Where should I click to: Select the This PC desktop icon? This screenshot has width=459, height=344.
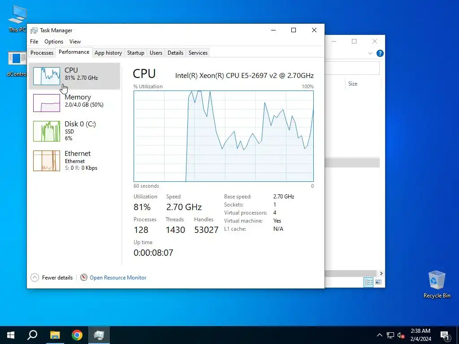point(17,19)
